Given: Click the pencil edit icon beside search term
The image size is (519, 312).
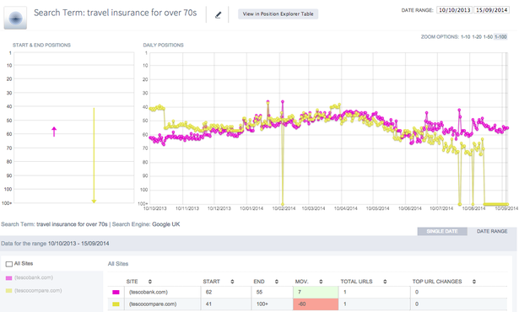Looking at the screenshot, I should (x=218, y=15).
